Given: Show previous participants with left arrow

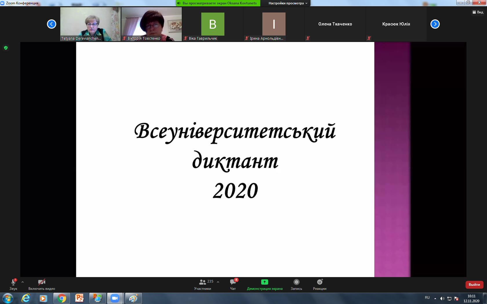Looking at the screenshot, I should point(52,24).
